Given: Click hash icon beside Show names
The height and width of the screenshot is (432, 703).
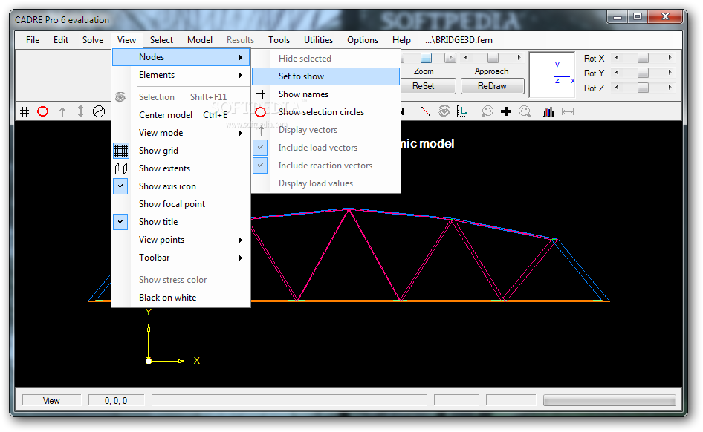Looking at the screenshot, I should 261,94.
